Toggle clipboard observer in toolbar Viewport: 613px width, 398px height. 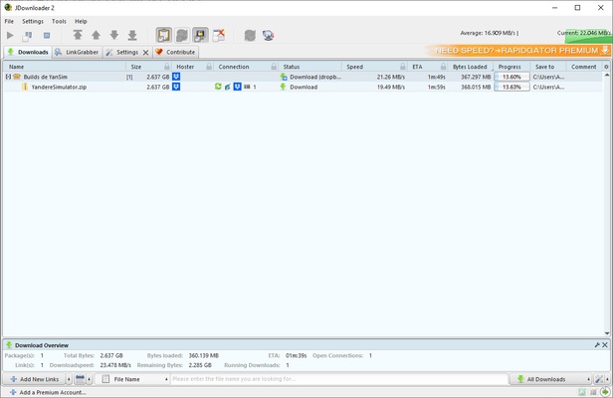click(164, 35)
